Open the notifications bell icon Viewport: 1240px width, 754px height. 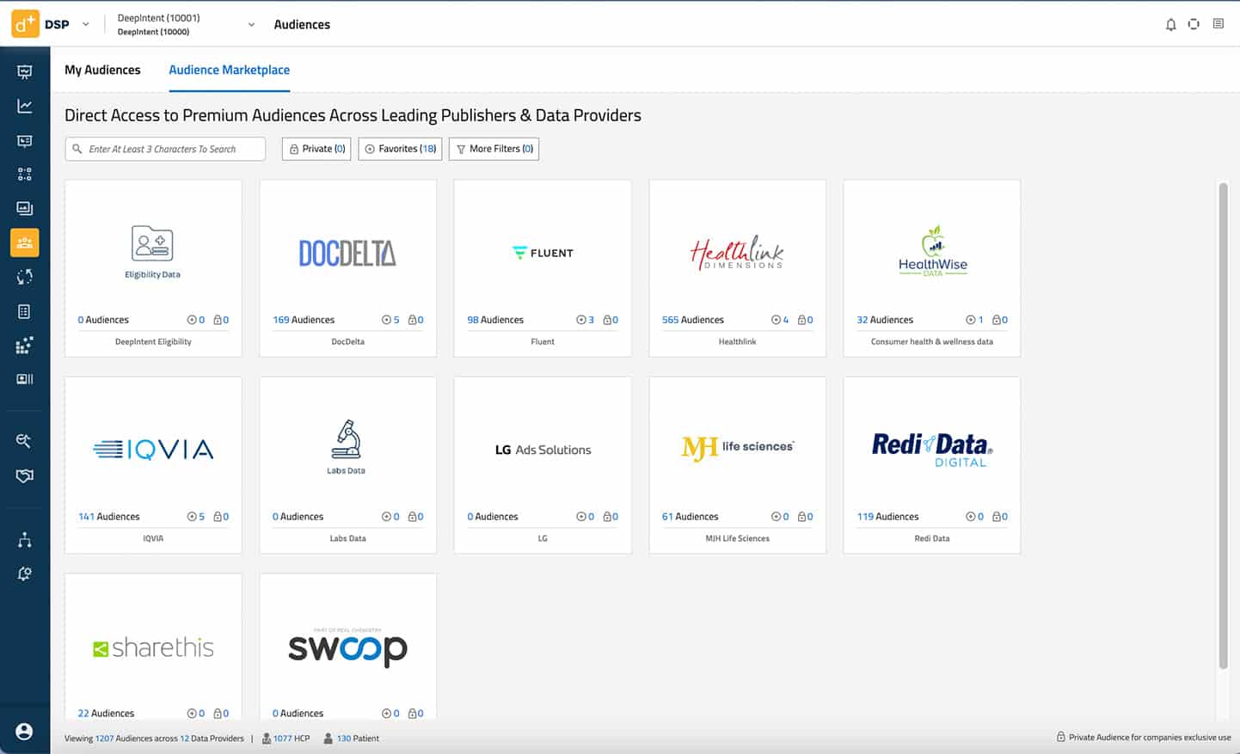pyautogui.click(x=1170, y=24)
